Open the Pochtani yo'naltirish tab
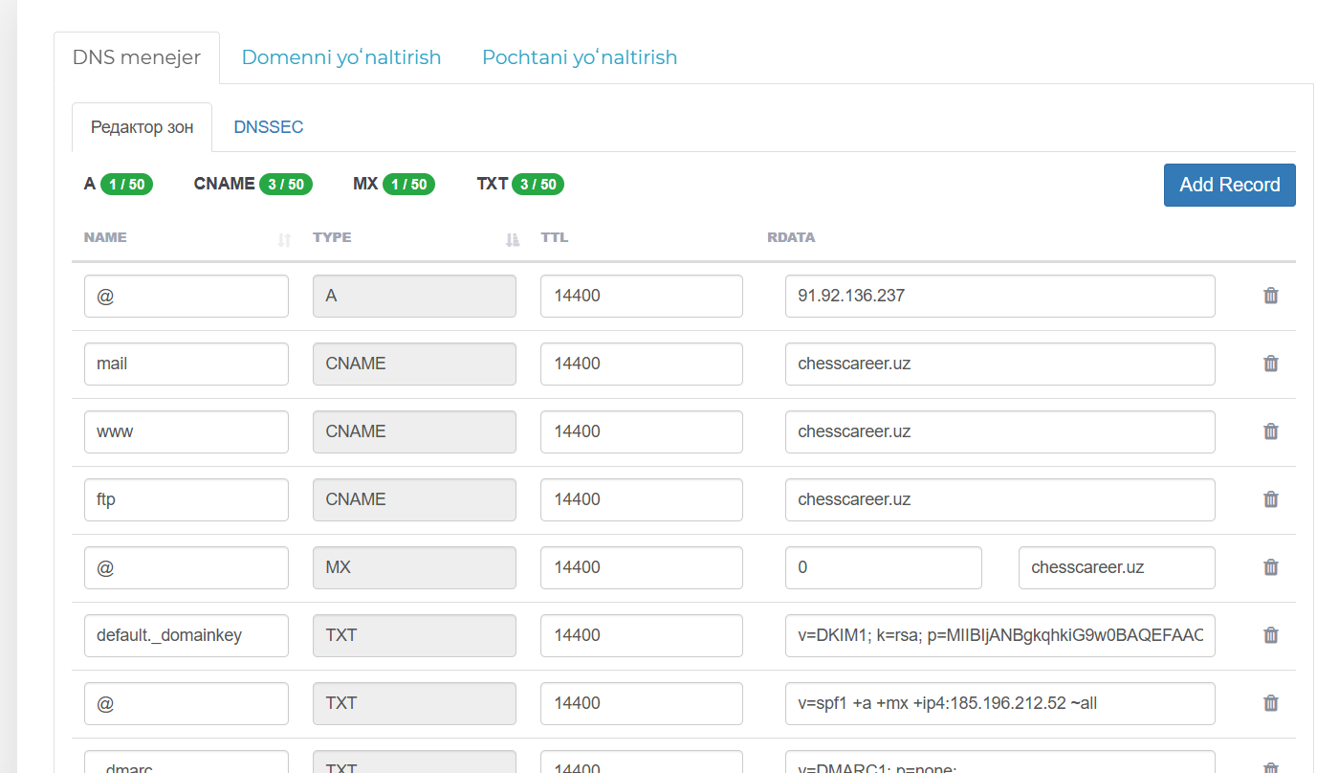 coord(579,57)
